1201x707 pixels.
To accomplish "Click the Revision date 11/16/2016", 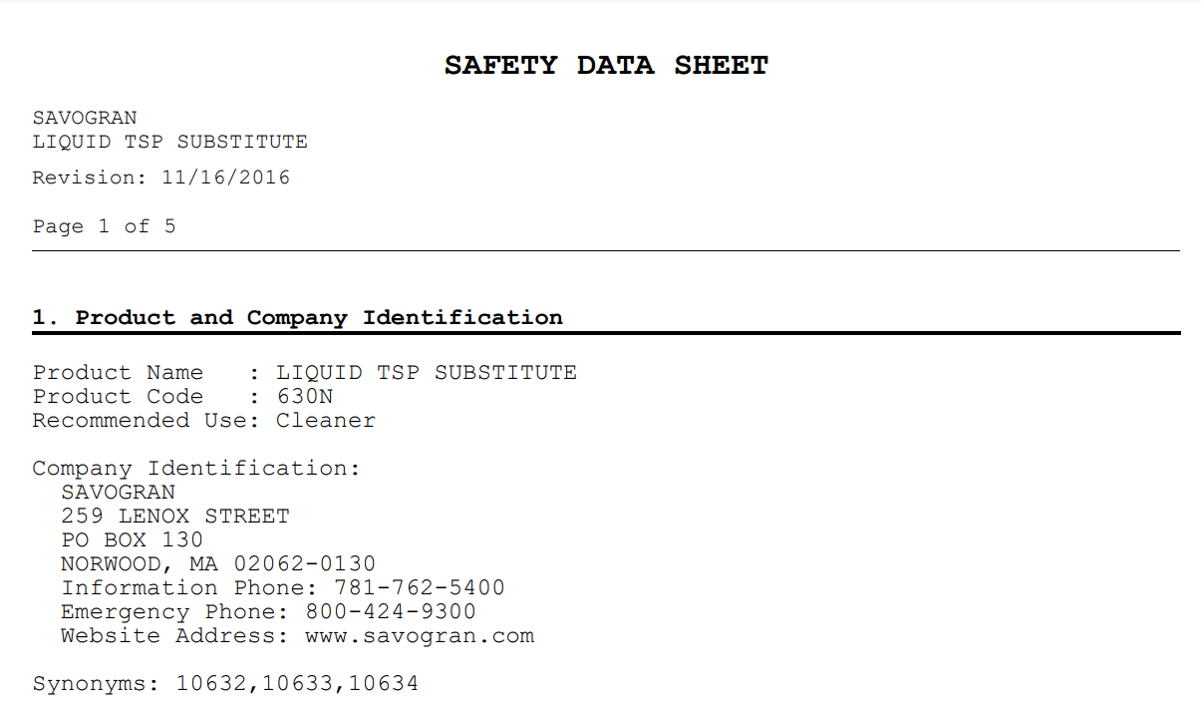I will [x=225, y=178].
